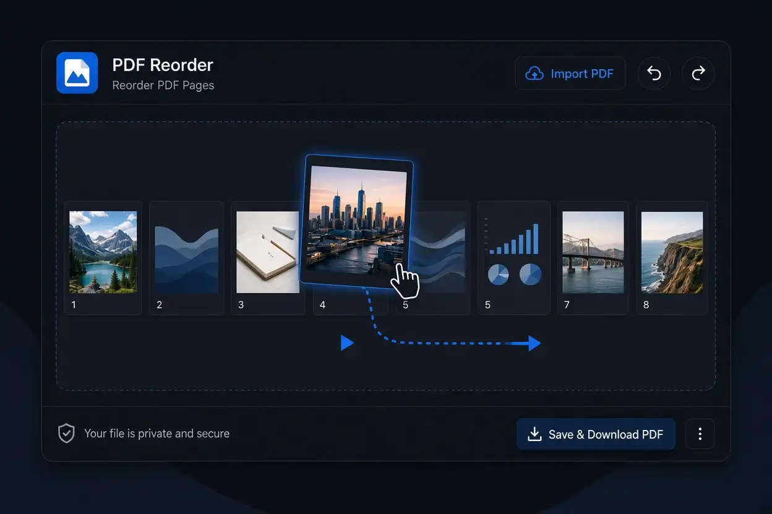Click the 'PDF Reorder' title text
The height and width of the screenshot is (514, 772).
163,65
